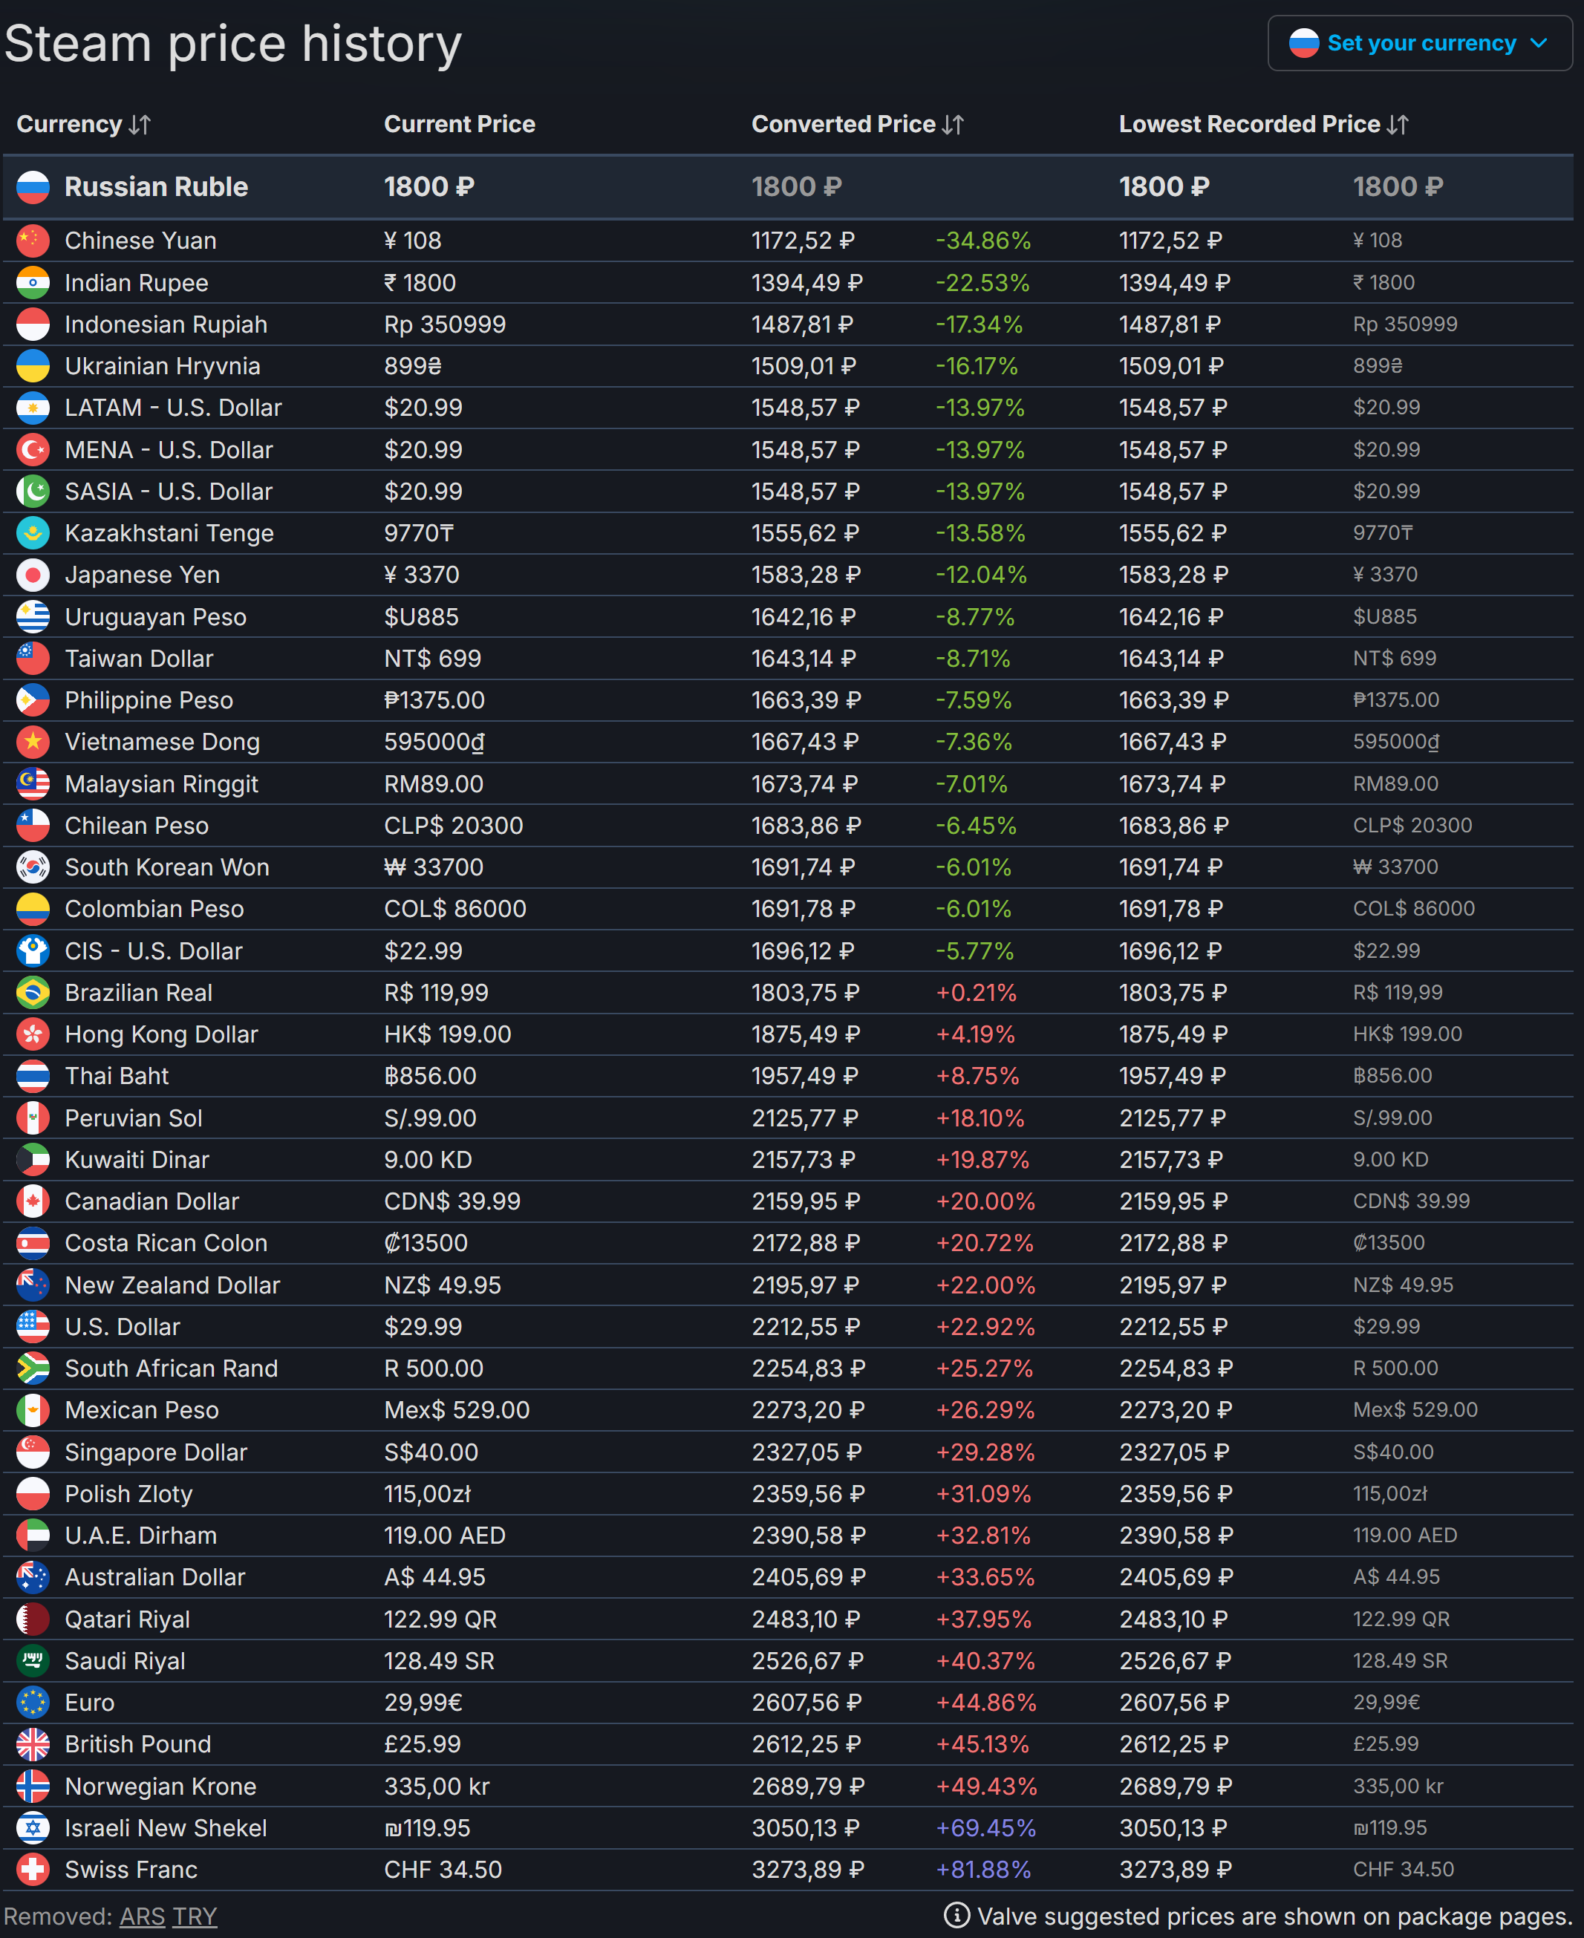
Task: Open the removed ARS currency link
Action: click(x=143, y=1916)
